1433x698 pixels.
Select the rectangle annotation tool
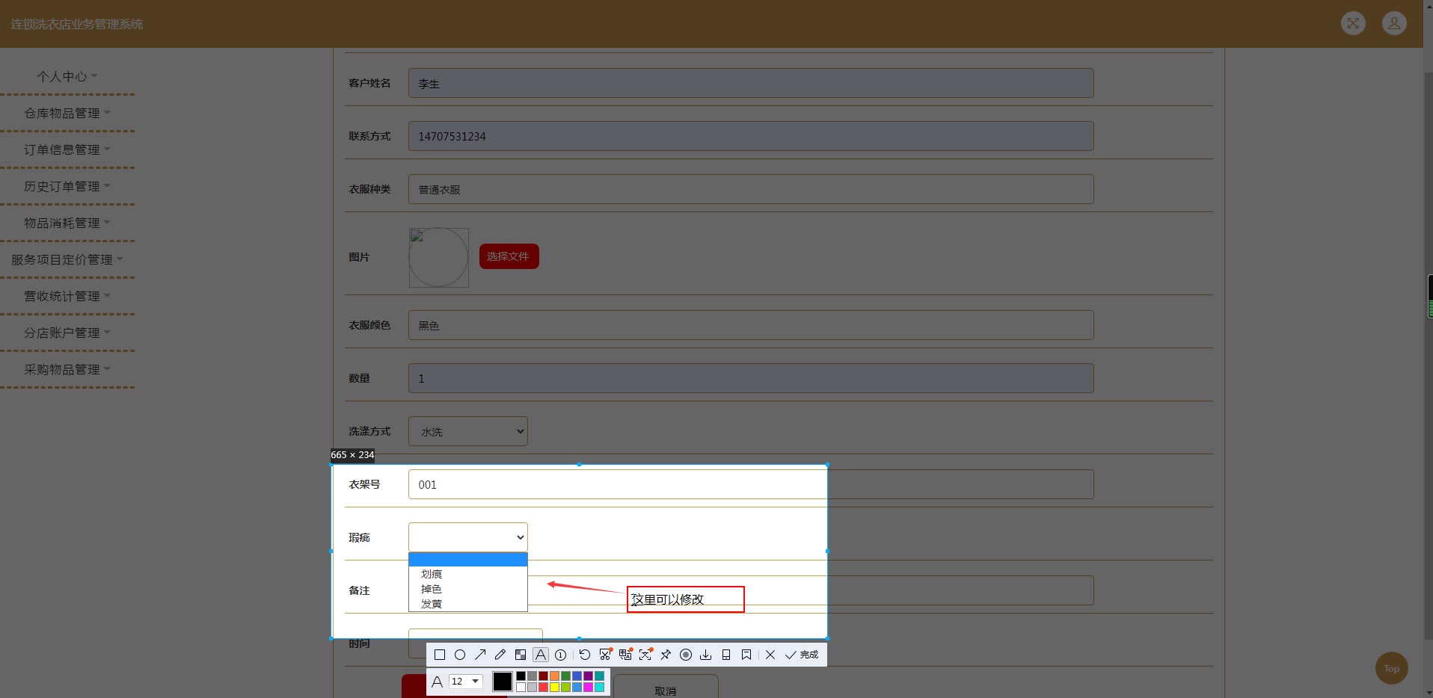click(x=440, y=655)
